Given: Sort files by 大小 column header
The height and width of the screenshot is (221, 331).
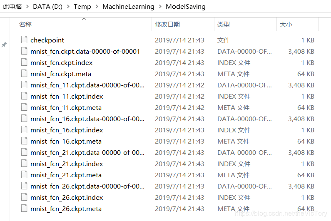Looking at the screenshot, I should click(286, 24).
